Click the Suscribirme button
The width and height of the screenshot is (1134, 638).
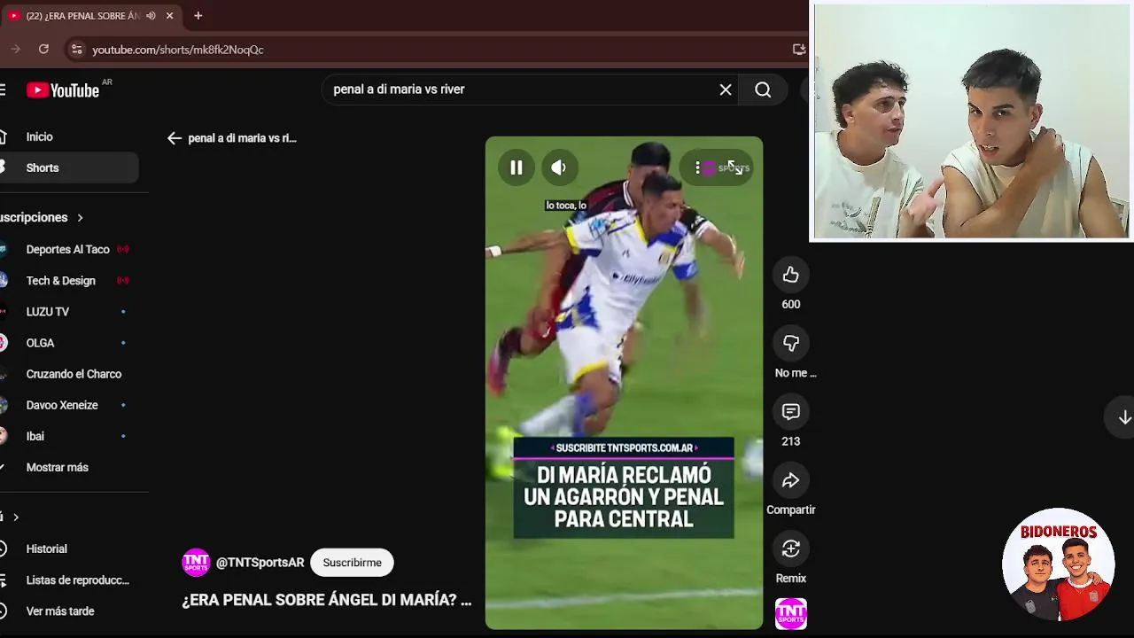[352, 563]
